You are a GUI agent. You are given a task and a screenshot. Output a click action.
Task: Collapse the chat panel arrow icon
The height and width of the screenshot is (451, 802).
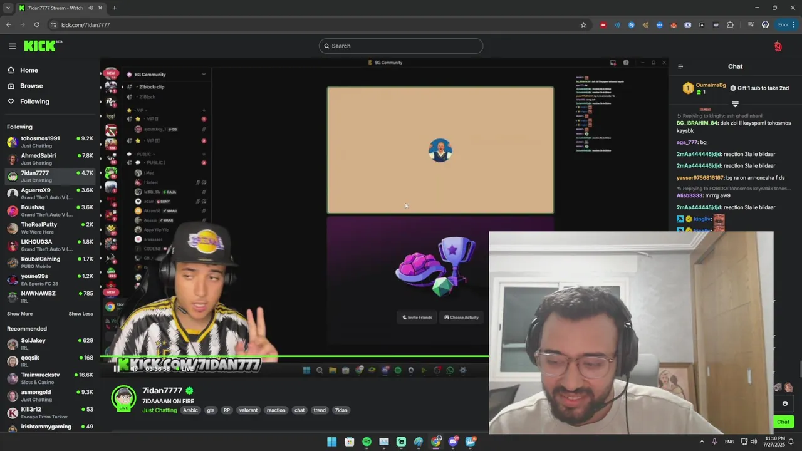click(680, 66)
